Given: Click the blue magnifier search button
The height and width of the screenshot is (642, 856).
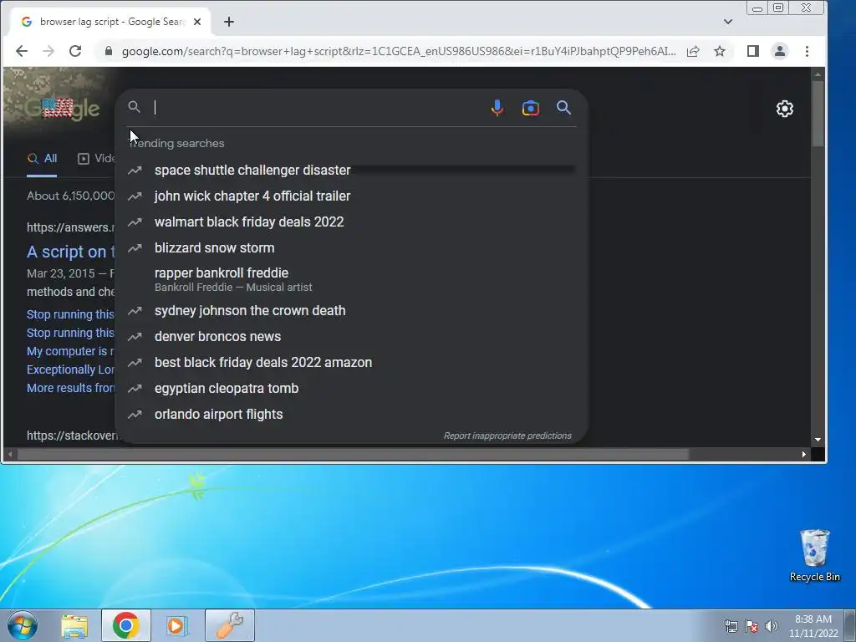Looking at the screenshot, I should 563,108.
